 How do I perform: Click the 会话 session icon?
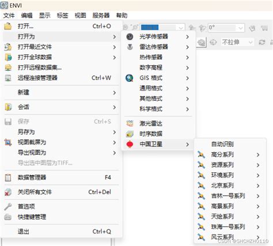pyautogui.click(x=8, y=107)
